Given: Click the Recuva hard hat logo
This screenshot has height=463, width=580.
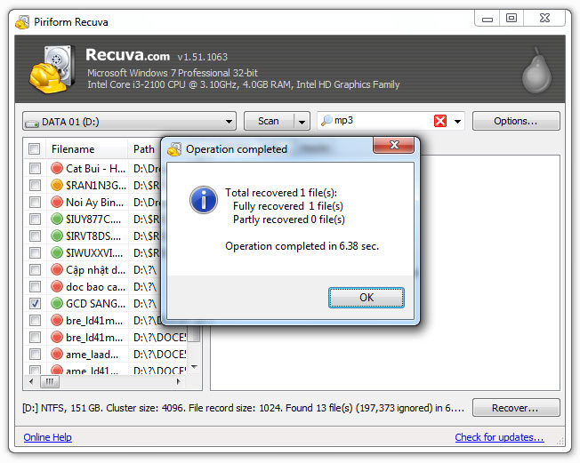Looking at the screenshot, I should tap(52, 69).
